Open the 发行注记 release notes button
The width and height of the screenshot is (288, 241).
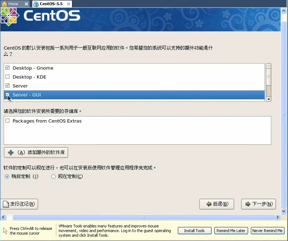click(x=19, y=204)
